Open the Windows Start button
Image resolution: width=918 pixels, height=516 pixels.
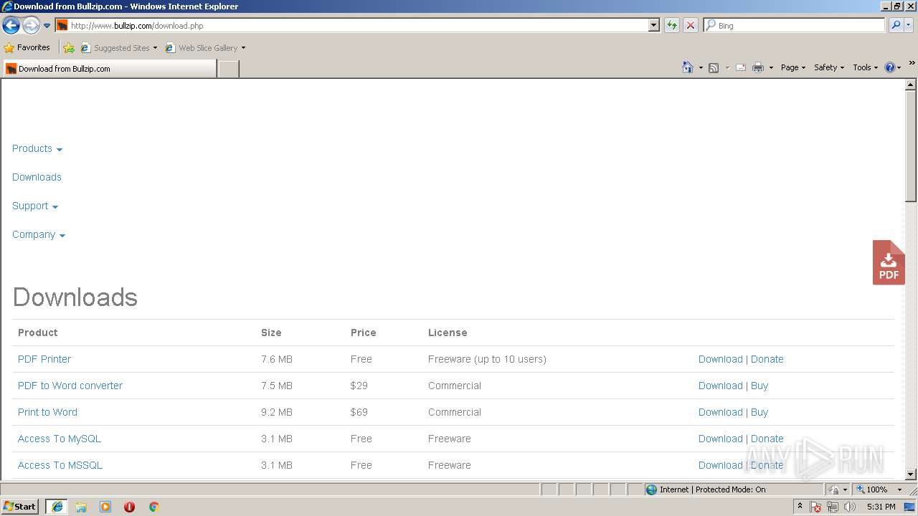(20, 506)
